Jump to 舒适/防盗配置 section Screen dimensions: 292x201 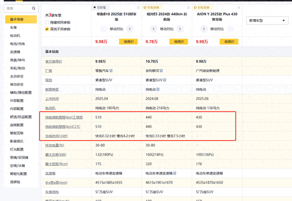click(x=21, y=117)
